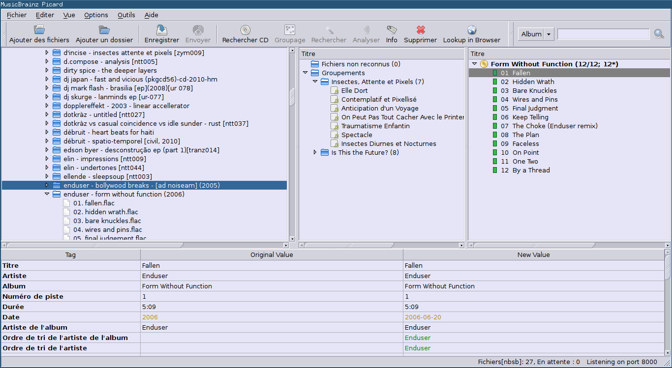Collapse Insectes, Attente et Pixels cluster
Screen dimensions: 672x368
pyautogui.click(x=315, y=82)
